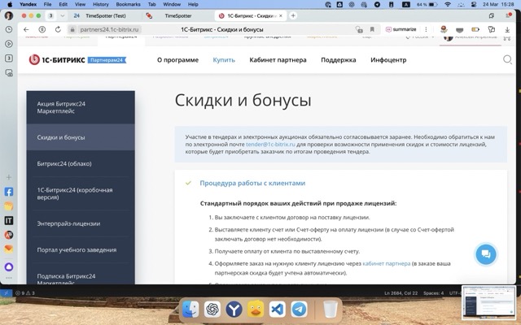521x325 pixels.
Task: Click the plus icon in browser sidebar
Action: coord(9,176)
